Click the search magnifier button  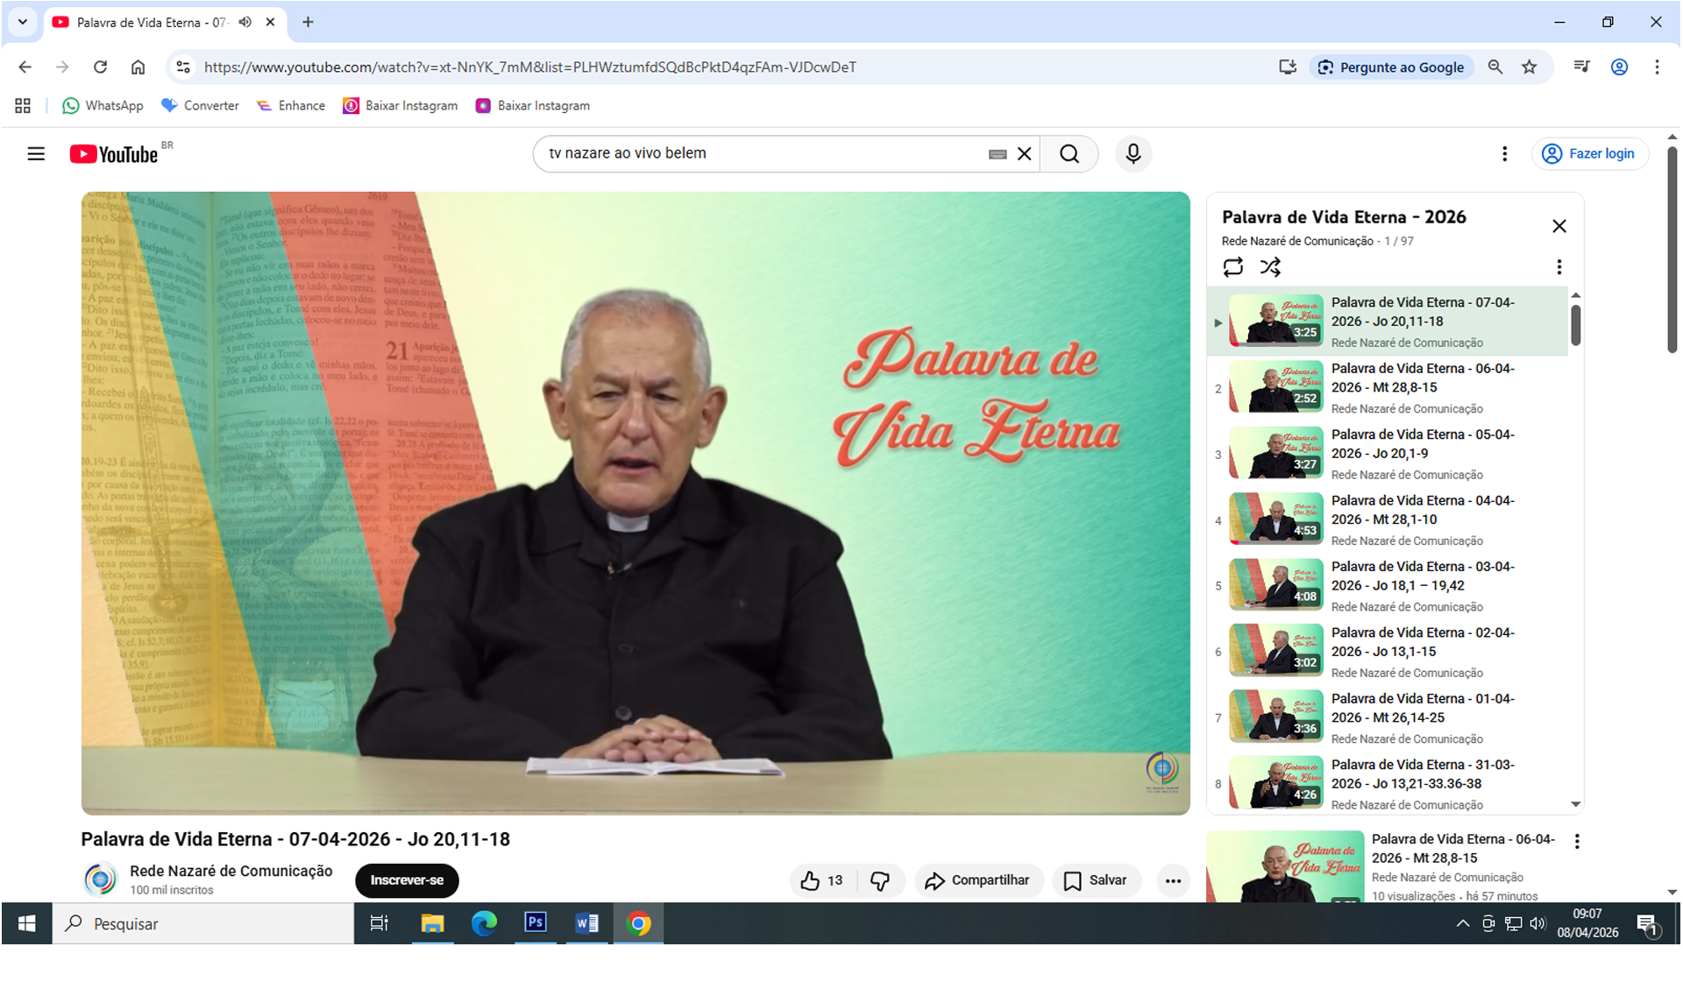(1069, 154)
